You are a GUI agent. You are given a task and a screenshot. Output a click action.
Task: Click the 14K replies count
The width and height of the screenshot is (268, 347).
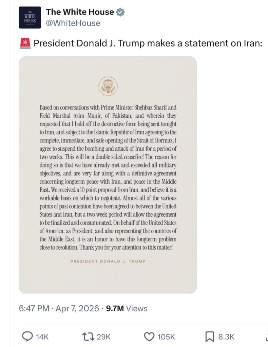[42, 337]
